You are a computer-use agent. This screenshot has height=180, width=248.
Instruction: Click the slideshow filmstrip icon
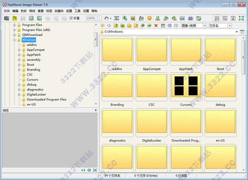click(117, 18)
